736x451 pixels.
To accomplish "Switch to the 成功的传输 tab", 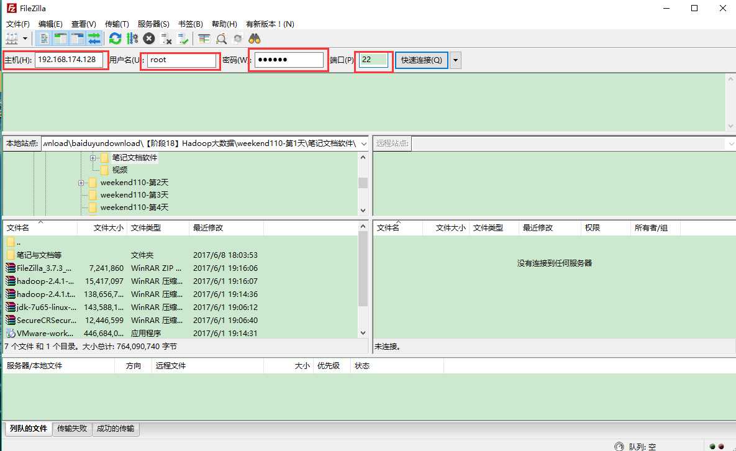I will pyautogui.click(x=116, y=429).
